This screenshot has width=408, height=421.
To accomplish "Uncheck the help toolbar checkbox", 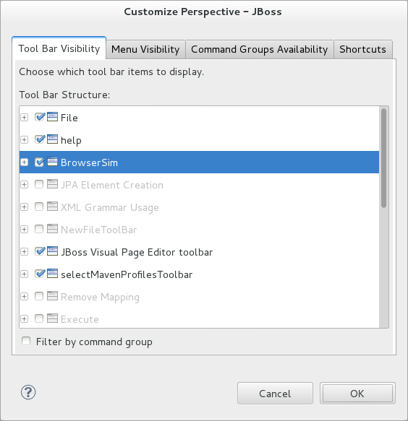I will click(39, 139).
